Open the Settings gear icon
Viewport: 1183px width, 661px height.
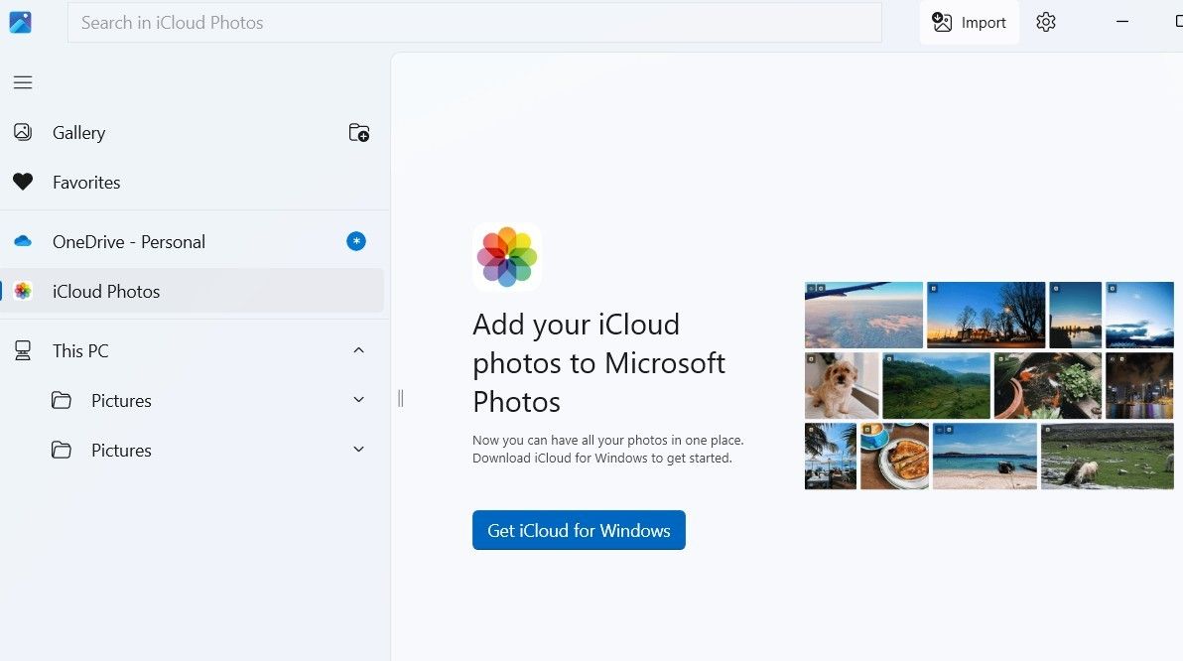point(1046,23)
